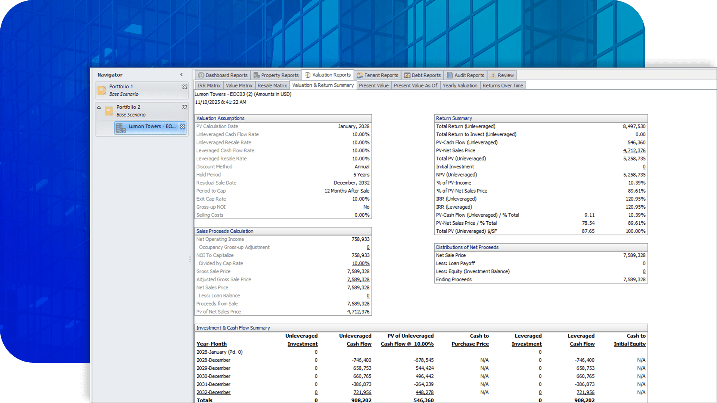Click the underlined PV-Net Sales Price value 4,712,376

click(x=634, y=151)
